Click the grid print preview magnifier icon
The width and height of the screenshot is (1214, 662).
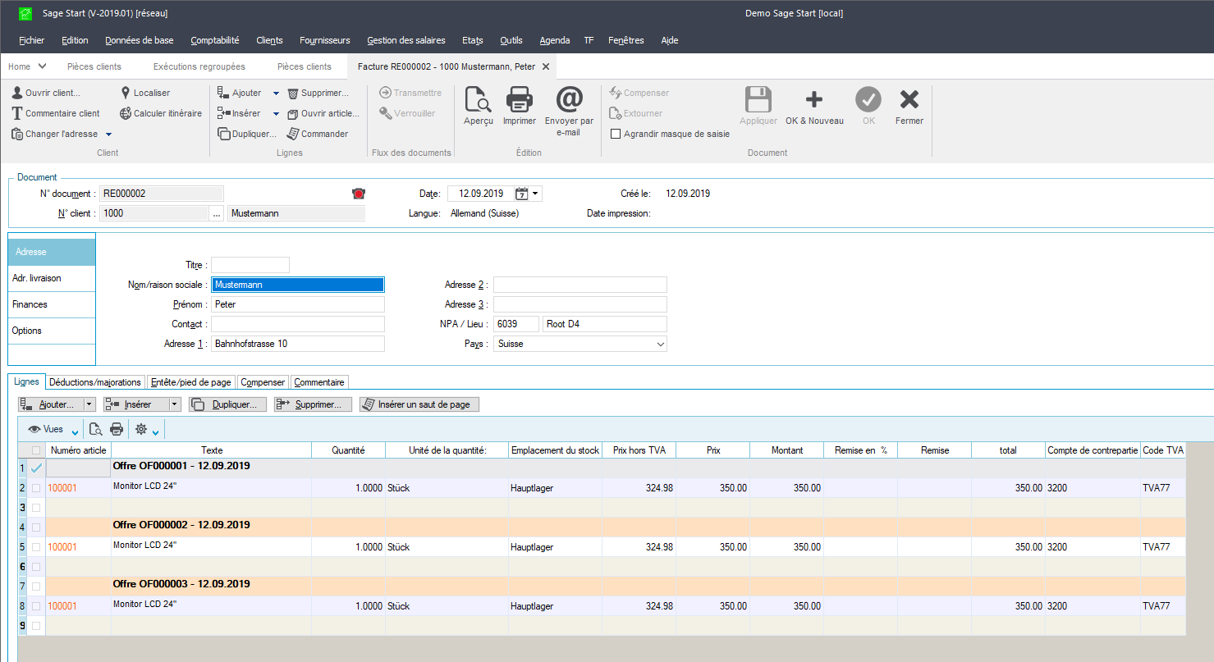pos(95,429)
